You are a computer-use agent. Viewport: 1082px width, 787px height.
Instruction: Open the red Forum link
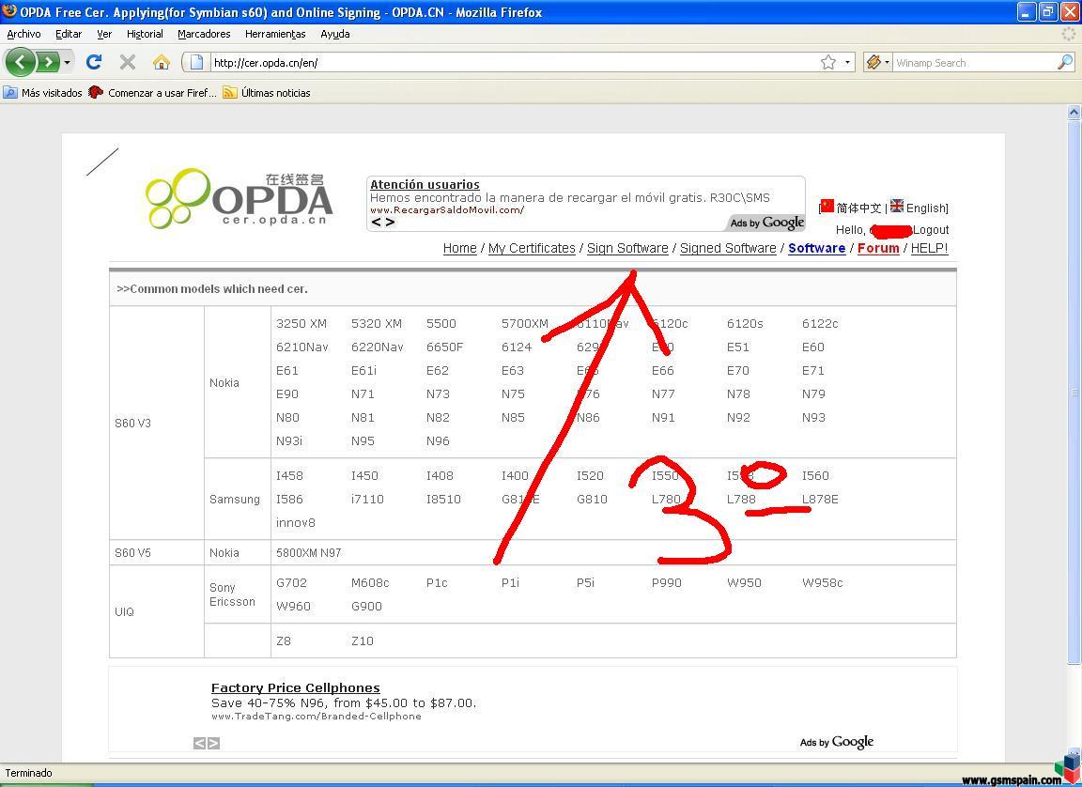(878, 248)
